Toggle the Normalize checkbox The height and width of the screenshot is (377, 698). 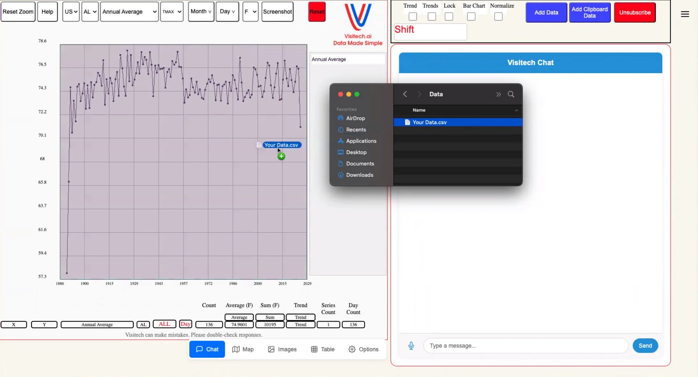[498, 16]
